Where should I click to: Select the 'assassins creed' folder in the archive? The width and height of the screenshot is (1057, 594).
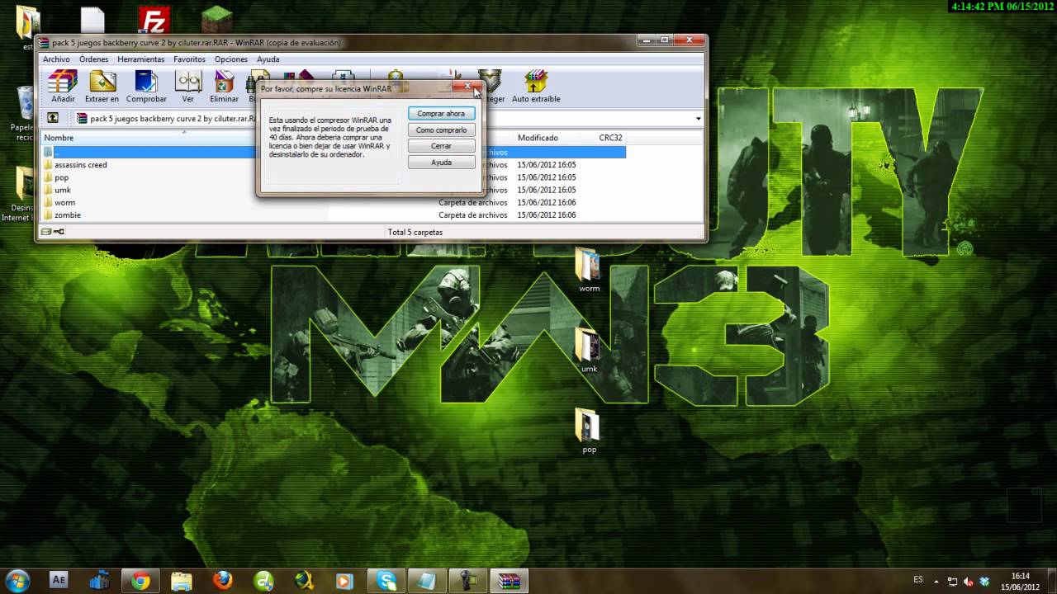[x=80, y=165]
